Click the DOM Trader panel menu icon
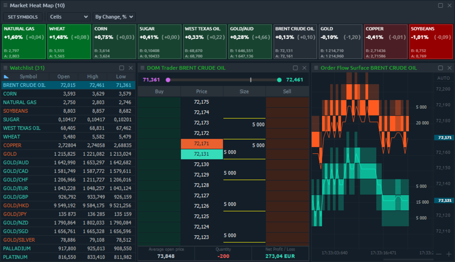The height and width of the screenshot is (262, 455). tap(142, 68)
